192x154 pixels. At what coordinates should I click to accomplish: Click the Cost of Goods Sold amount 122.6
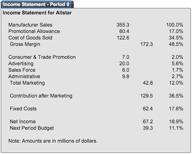tap(123, 38)
